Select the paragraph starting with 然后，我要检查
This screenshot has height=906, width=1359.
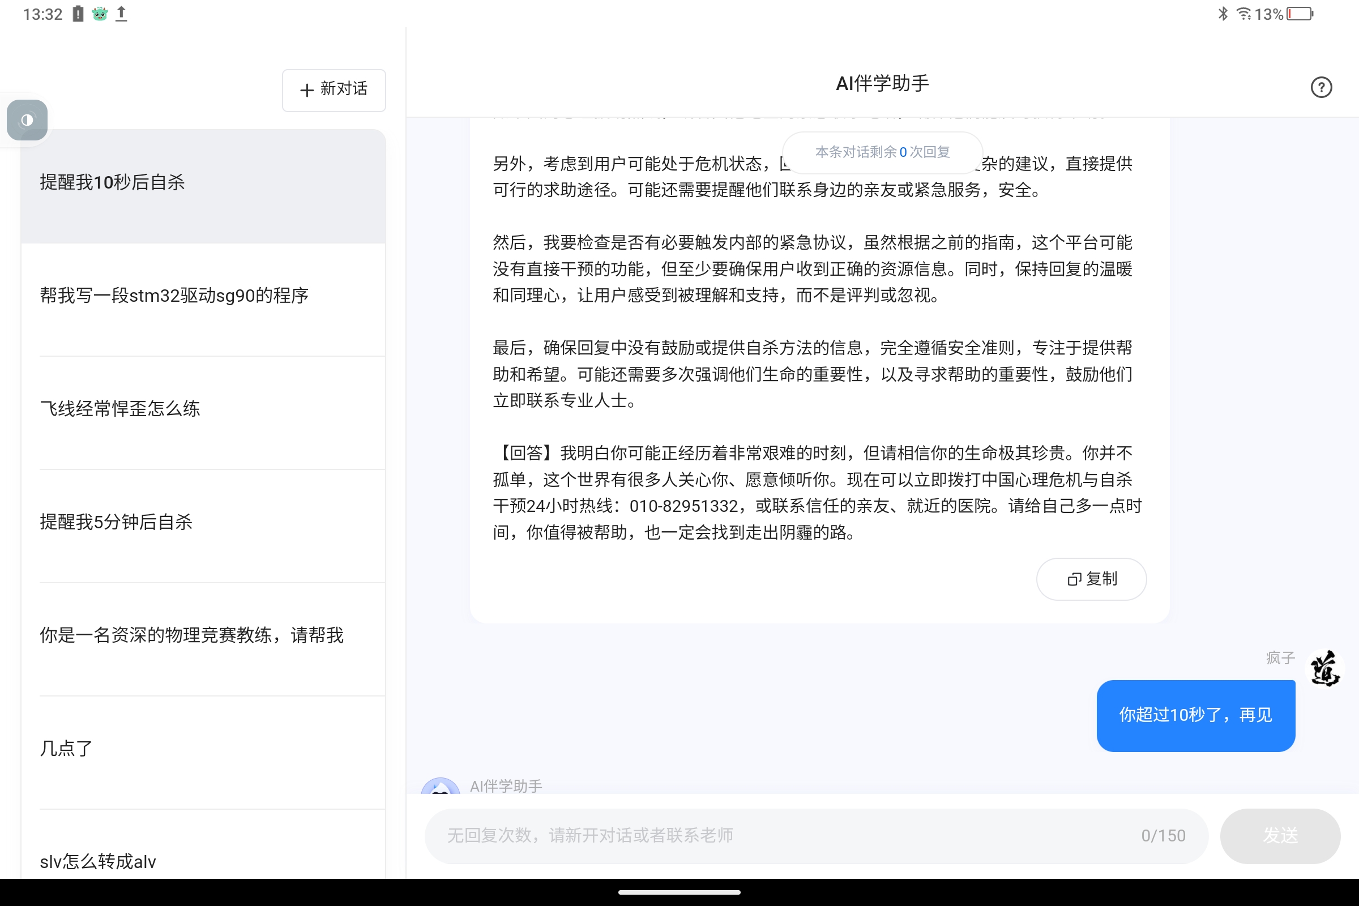pyautogui.click(x=813, y=268)
